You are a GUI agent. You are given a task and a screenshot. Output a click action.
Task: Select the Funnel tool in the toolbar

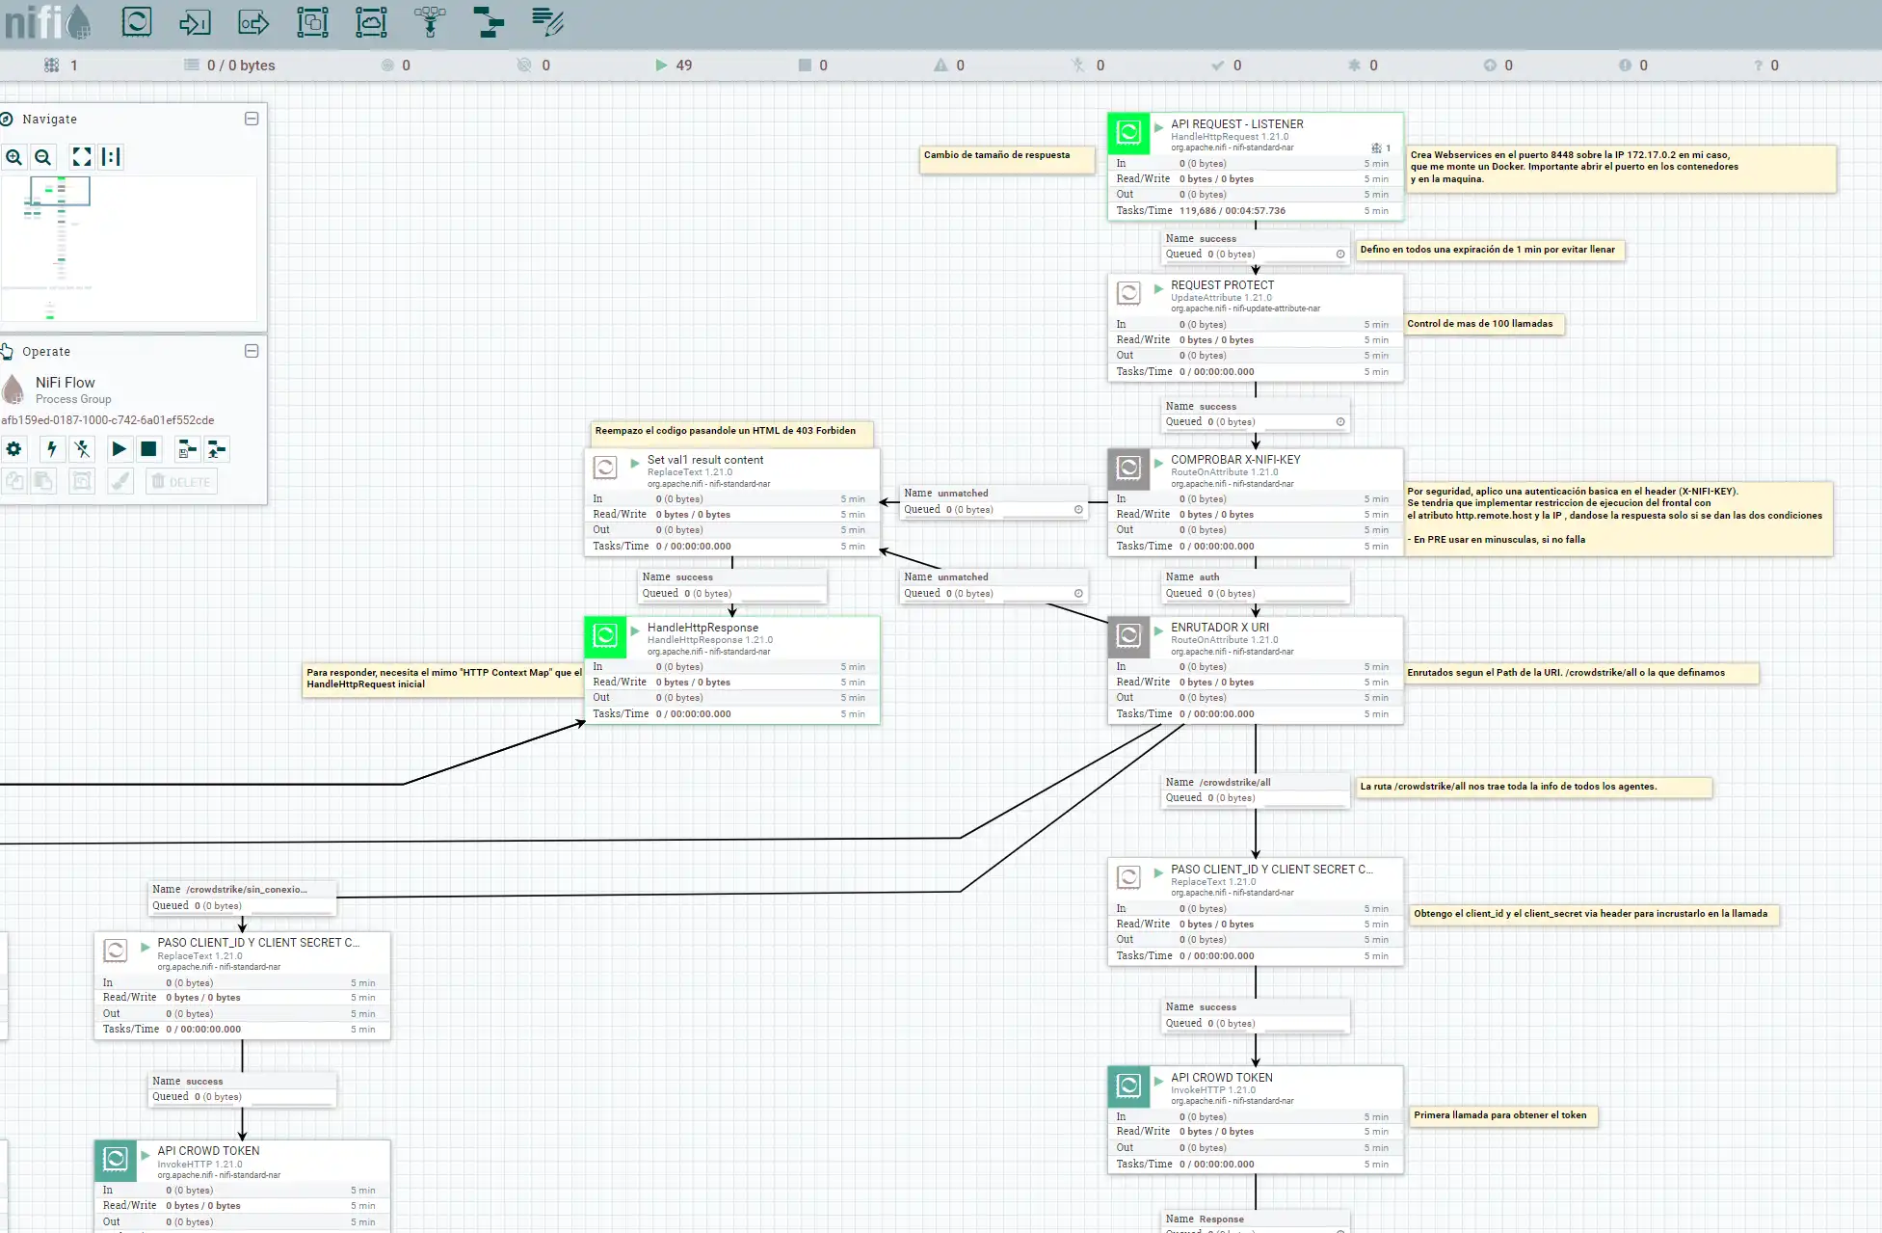(430, 21)
